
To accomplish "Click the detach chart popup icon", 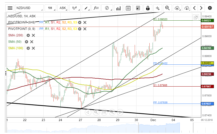I will tap(196, 18).
